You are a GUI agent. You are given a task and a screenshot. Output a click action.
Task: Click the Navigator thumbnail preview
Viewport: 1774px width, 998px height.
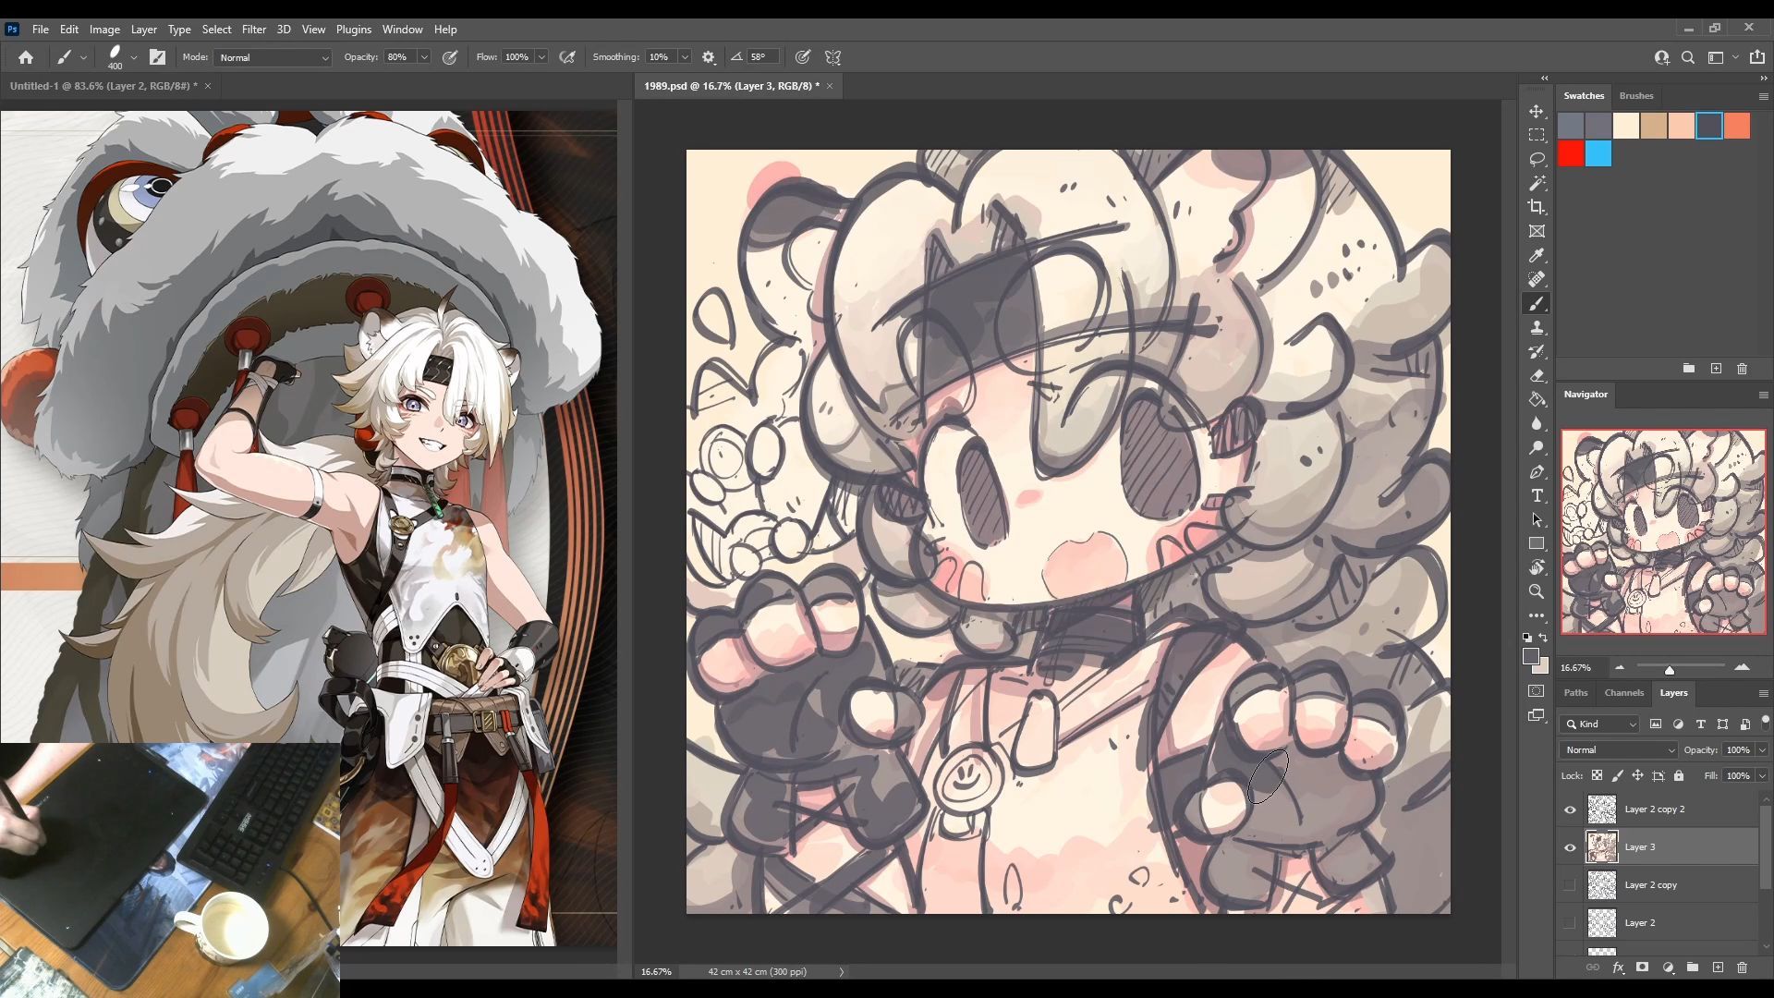click(x=1663, y=531)
